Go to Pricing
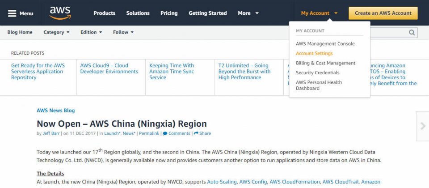 (x=169, y=13)
